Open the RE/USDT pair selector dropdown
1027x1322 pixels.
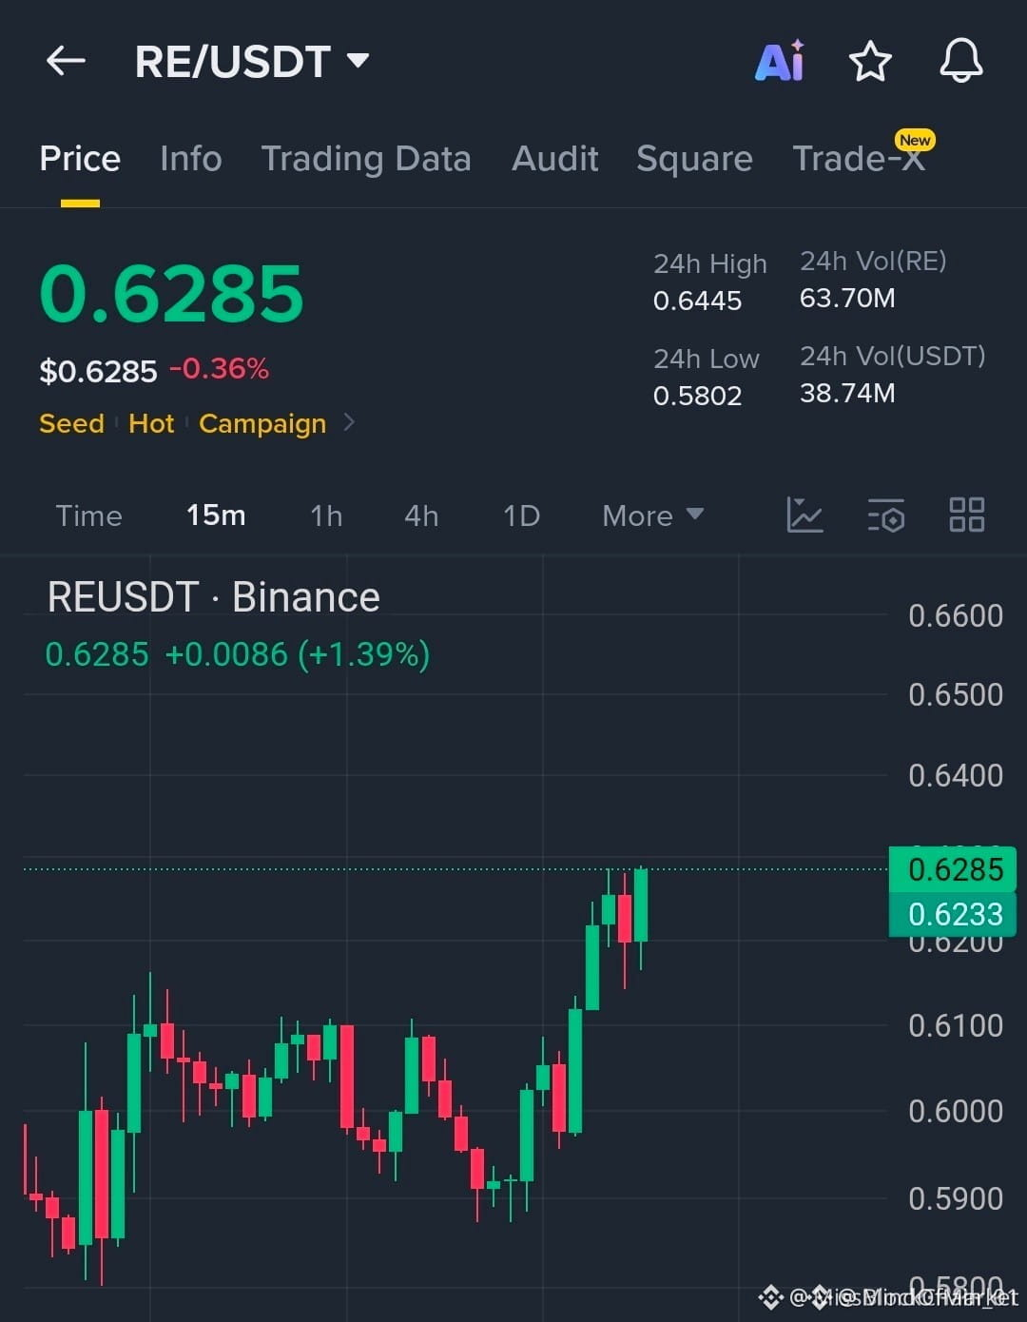click(252, 62)
